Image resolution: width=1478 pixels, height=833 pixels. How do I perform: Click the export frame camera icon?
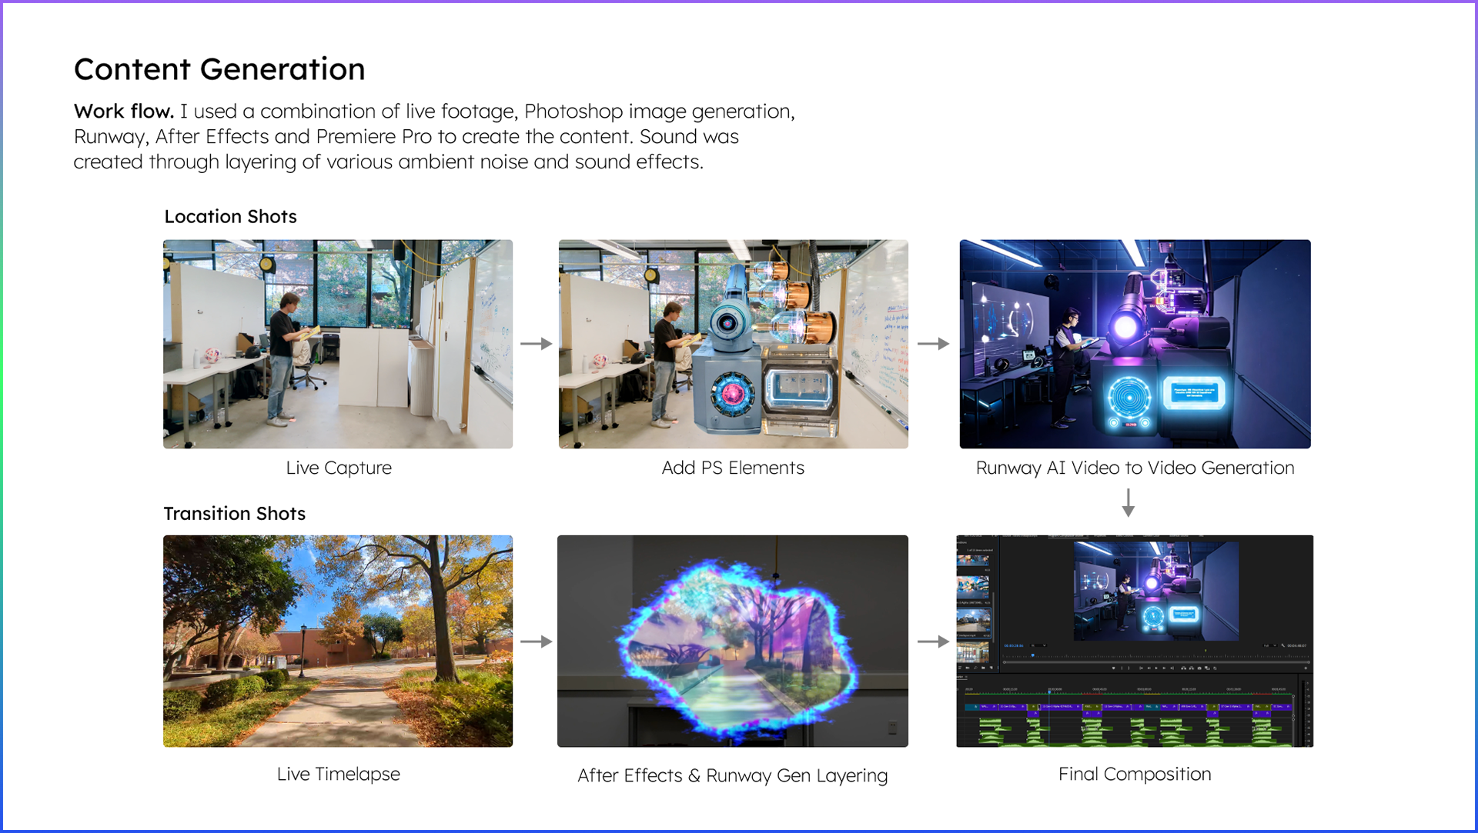click(x=1199, y=668)
